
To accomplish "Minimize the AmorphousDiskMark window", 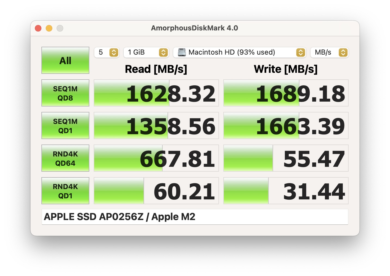I will [x=49, y=28].
